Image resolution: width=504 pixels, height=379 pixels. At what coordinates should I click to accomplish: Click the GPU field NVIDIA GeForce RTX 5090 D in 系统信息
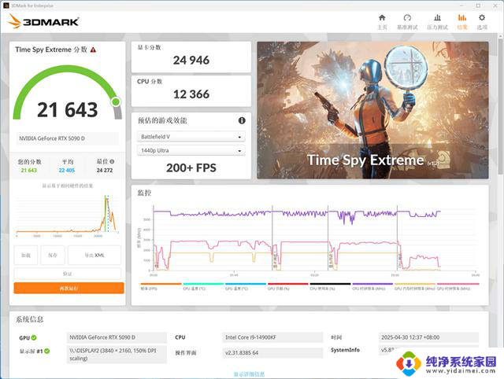click(x=117, y=337)
